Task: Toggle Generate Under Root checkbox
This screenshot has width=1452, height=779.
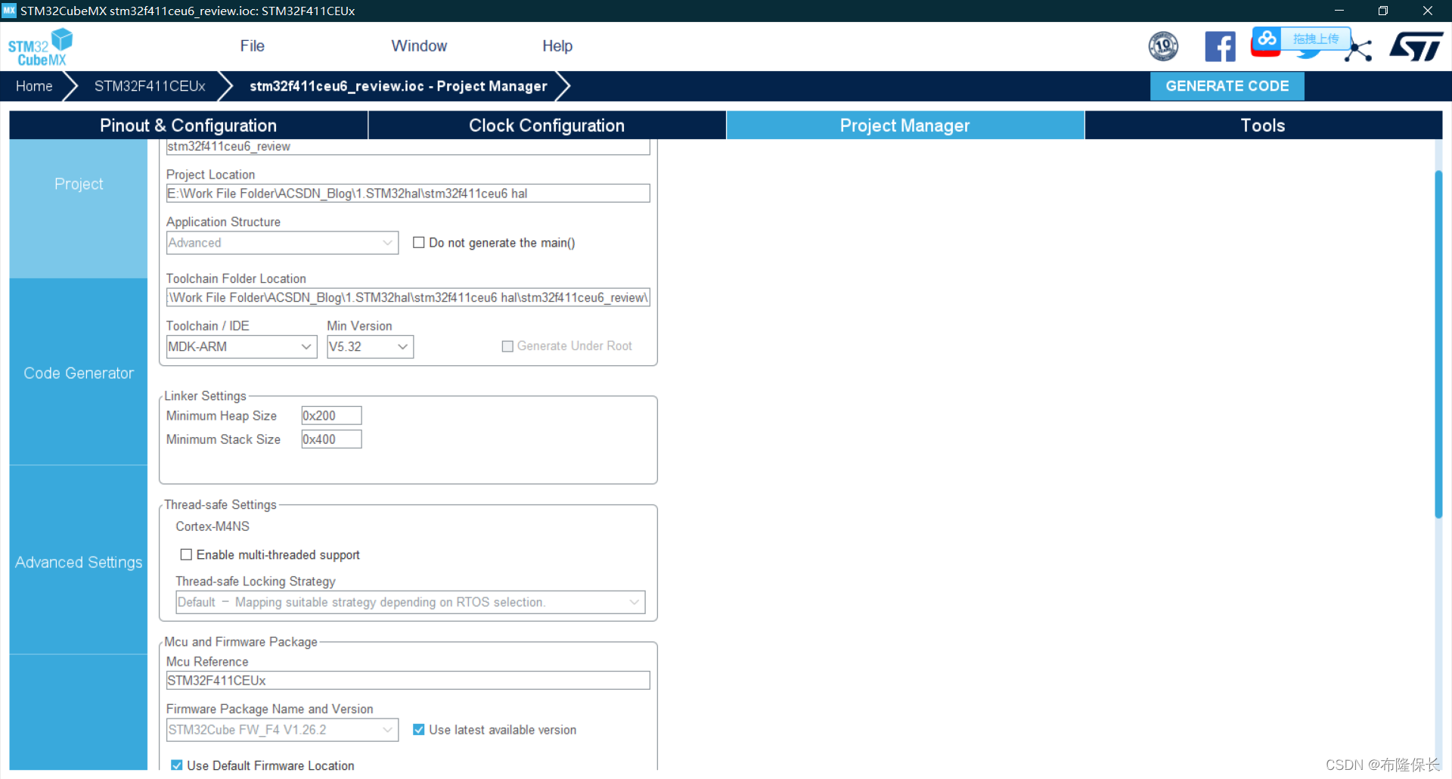Action: 507,346
